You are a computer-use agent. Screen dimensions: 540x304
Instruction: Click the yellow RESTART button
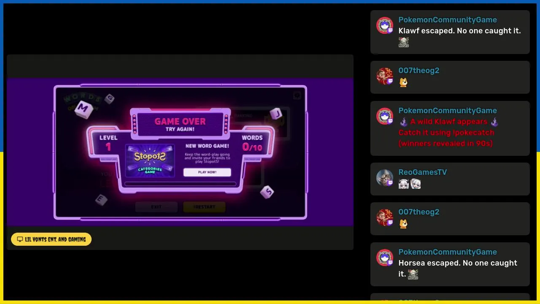(204, 207)
